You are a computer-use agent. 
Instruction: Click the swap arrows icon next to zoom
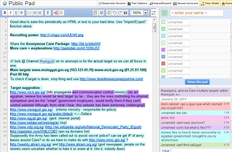(154, 13)
